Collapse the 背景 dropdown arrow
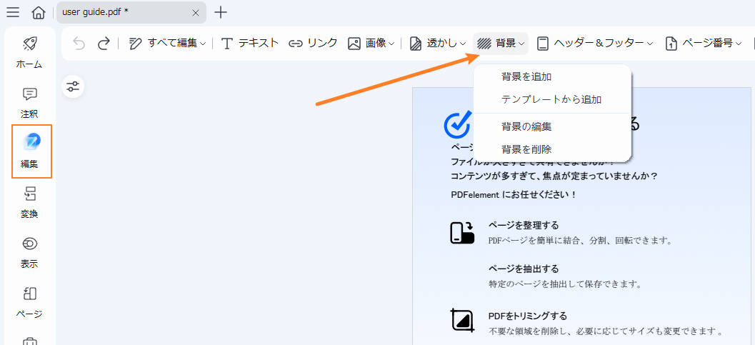The image size is (755, 345). pyautogui.click(x=521, y=44)
